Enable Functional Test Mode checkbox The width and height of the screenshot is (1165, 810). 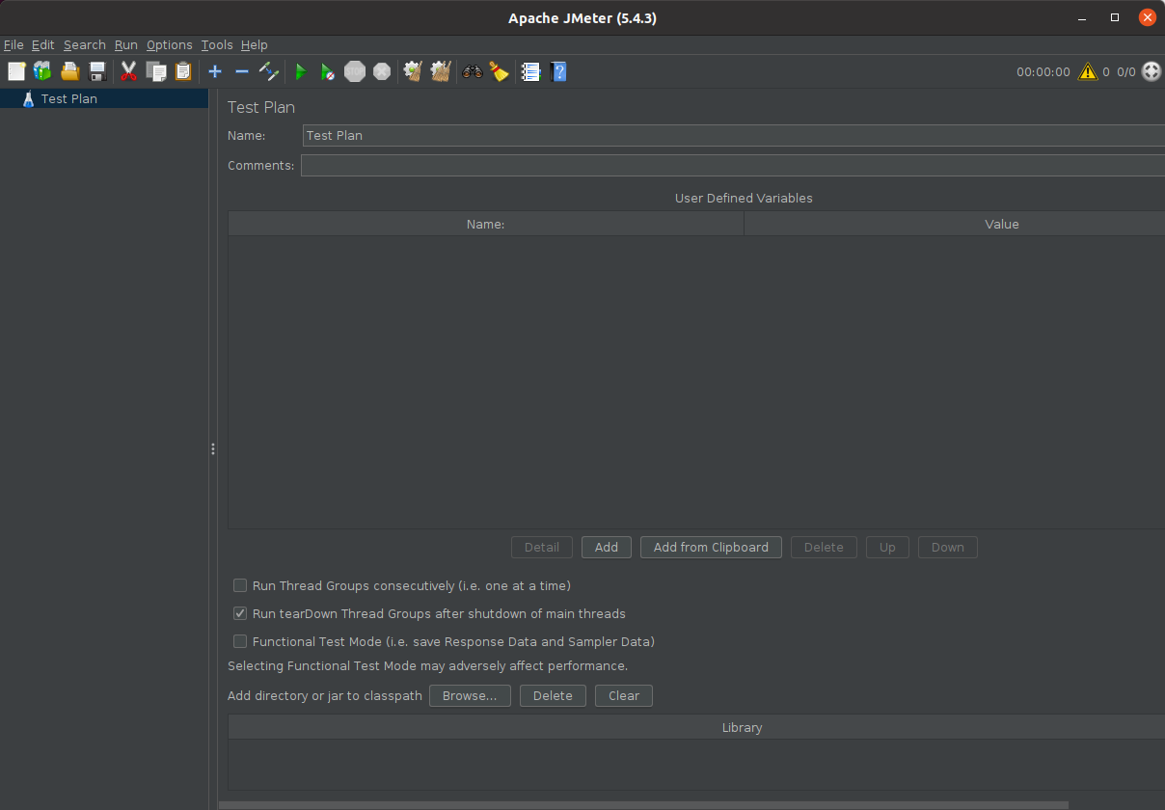(240, 641)
